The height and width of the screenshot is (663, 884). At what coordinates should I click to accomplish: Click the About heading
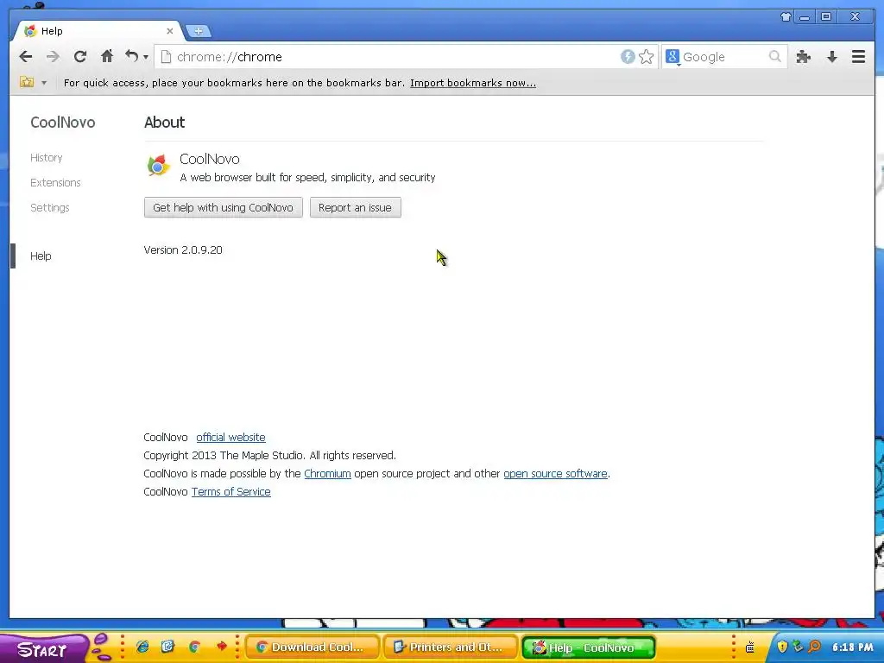pos(165,123)
